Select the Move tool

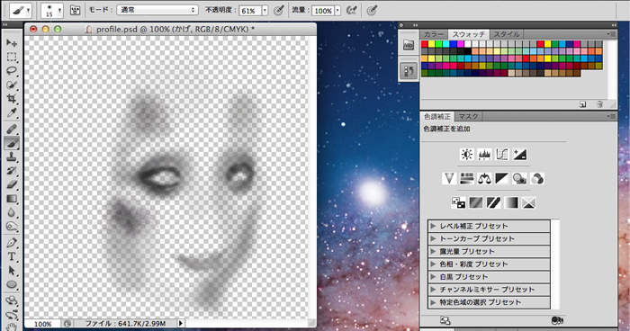12,42
